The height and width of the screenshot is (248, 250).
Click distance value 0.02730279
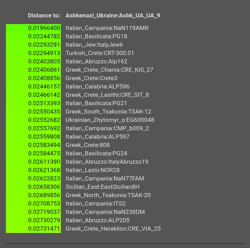(44, 220)
